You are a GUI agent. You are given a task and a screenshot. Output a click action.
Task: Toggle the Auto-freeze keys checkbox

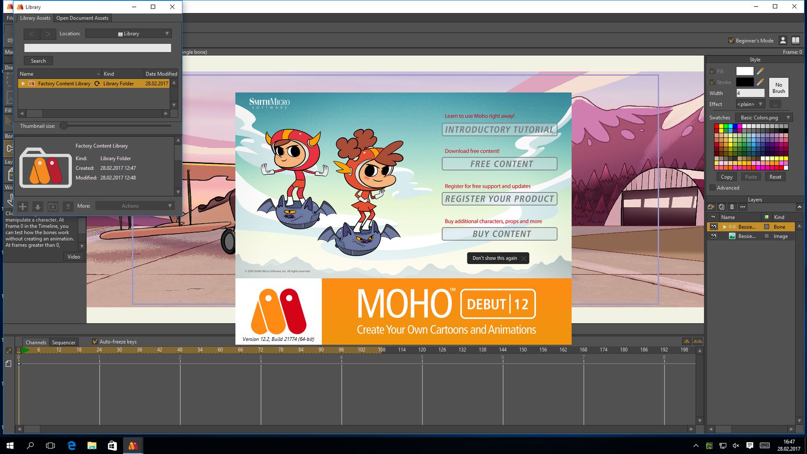[x=95, y=341]
